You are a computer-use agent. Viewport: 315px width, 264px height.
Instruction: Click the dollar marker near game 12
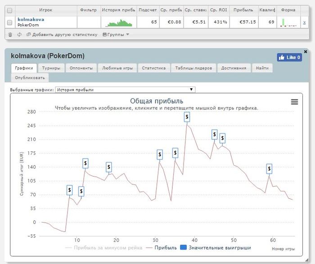[x=85, y=163]
